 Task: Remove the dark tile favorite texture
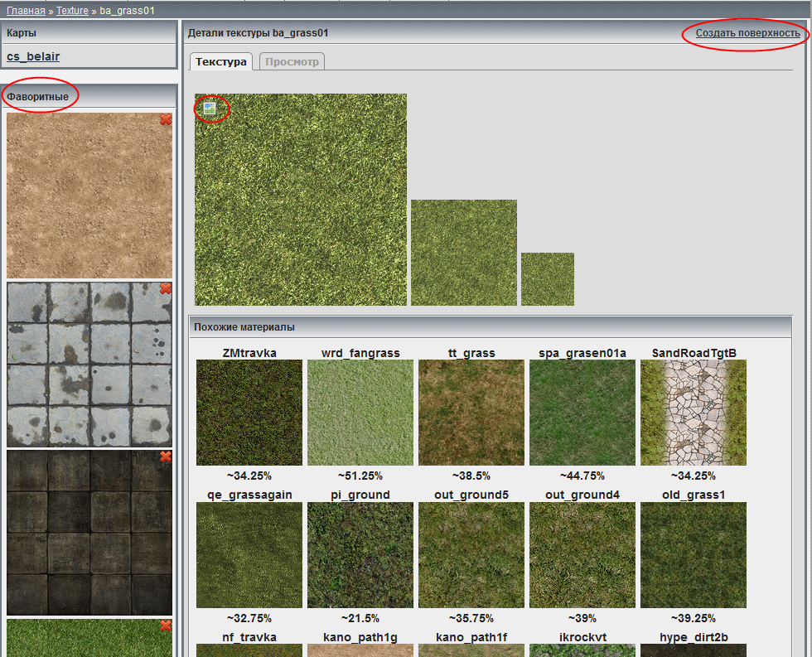click(166, 457)
